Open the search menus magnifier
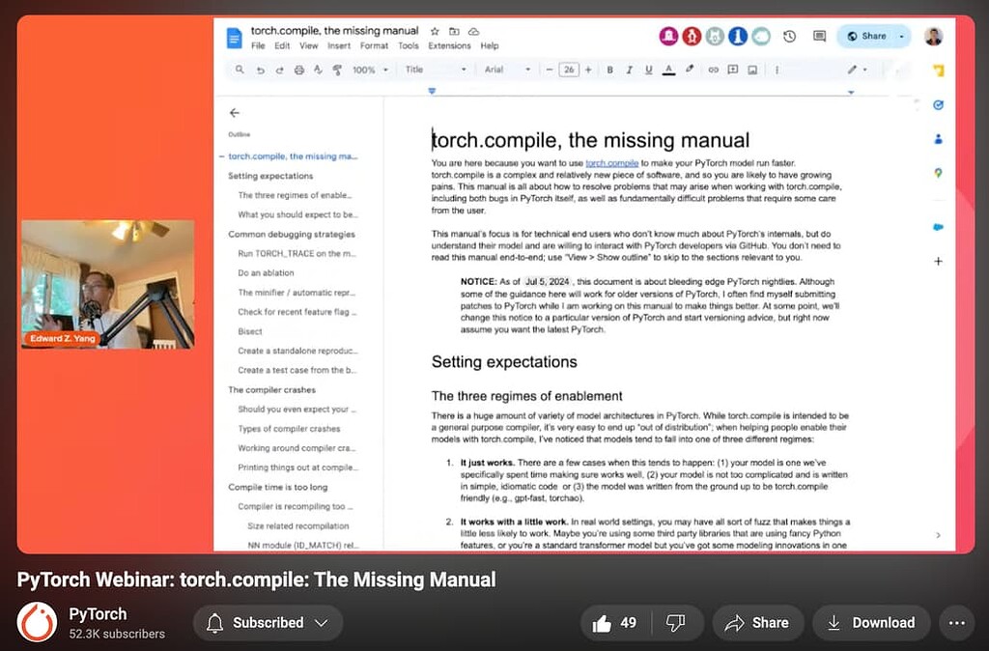This screenshot has height=651, width=989. pos(240,70)
